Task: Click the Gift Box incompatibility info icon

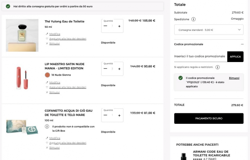Action: [x=47, y=126]
